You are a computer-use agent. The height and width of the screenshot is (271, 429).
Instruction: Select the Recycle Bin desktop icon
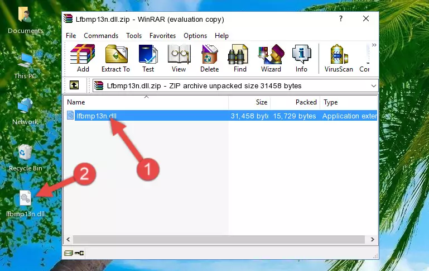pyautogui.click(x=25, y=158)
